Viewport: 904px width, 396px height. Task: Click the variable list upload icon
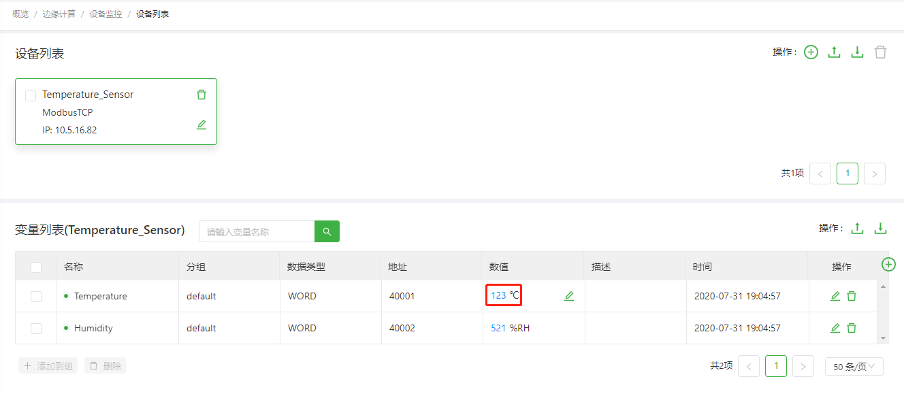858,229
